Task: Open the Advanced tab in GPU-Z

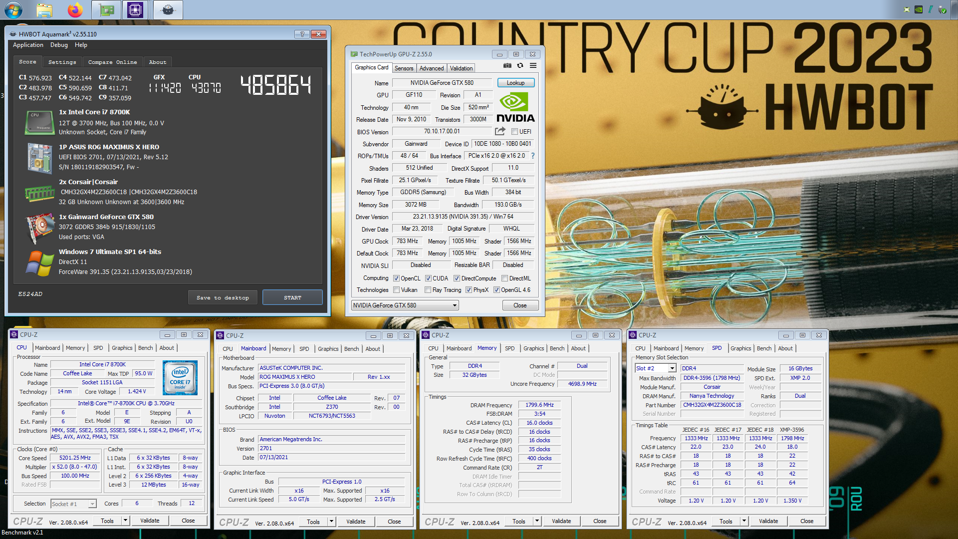Action: pos(431,68)
